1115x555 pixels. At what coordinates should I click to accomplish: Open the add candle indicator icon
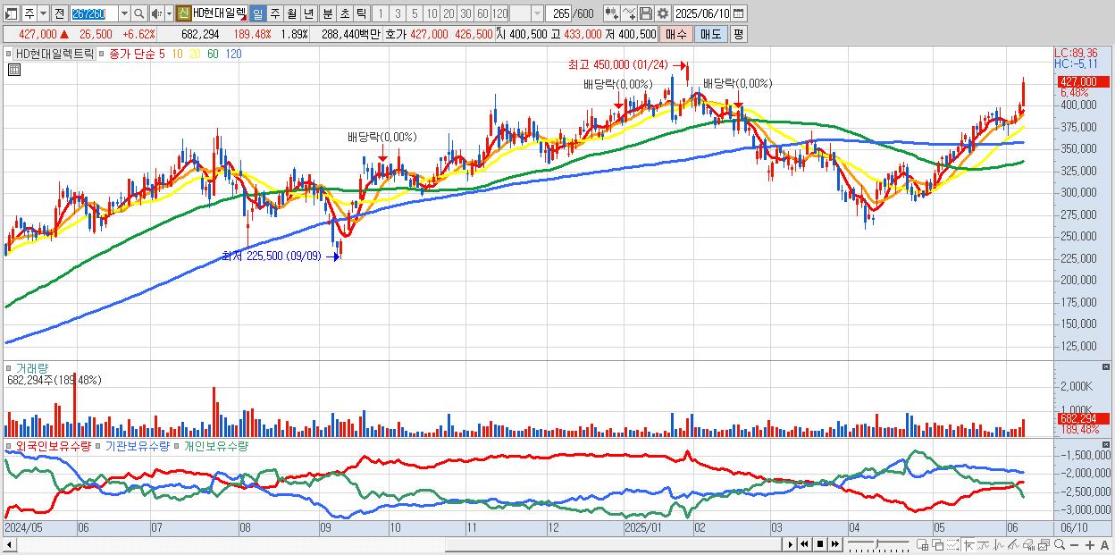(x=612, y=13)
